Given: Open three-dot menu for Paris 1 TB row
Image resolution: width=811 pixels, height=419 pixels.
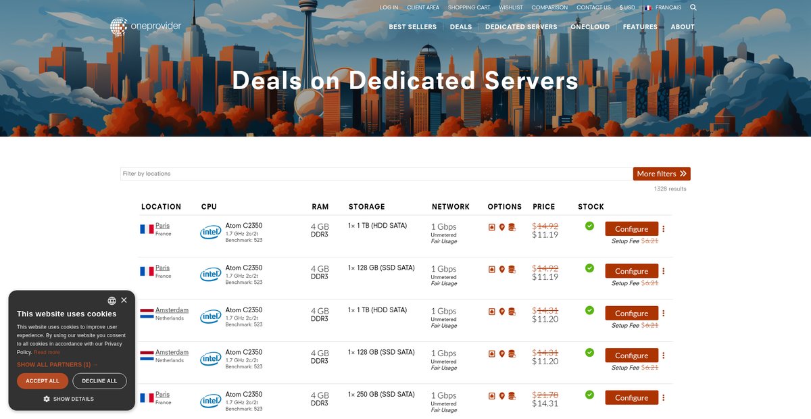Looking at the screenshot, I should tap(664, 229).
